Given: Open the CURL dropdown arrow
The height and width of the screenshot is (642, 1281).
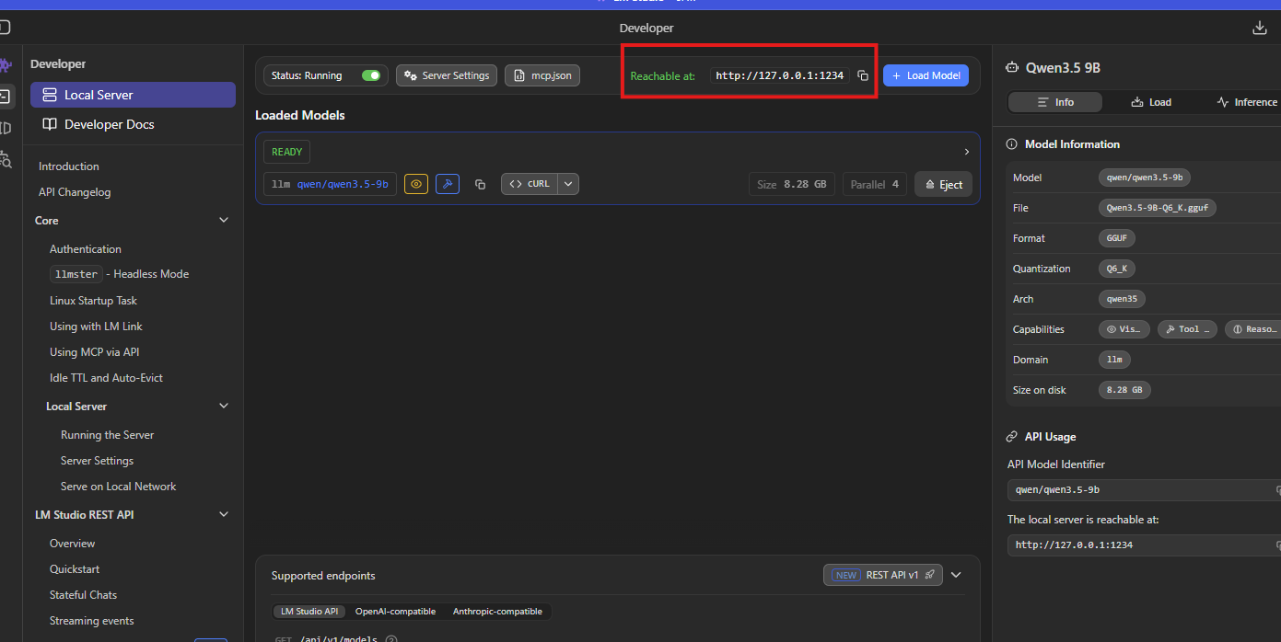Looking at the screenshot, I should (569, 184).
